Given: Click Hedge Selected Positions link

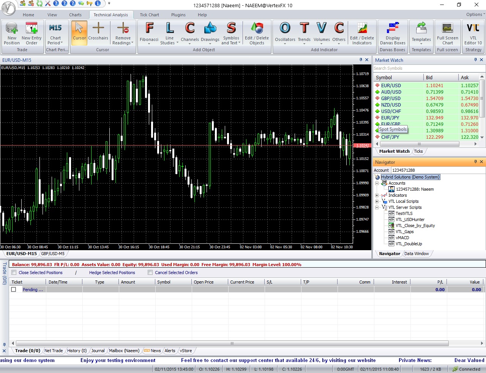Looking at the screenshot, I should tap(112, 273).
